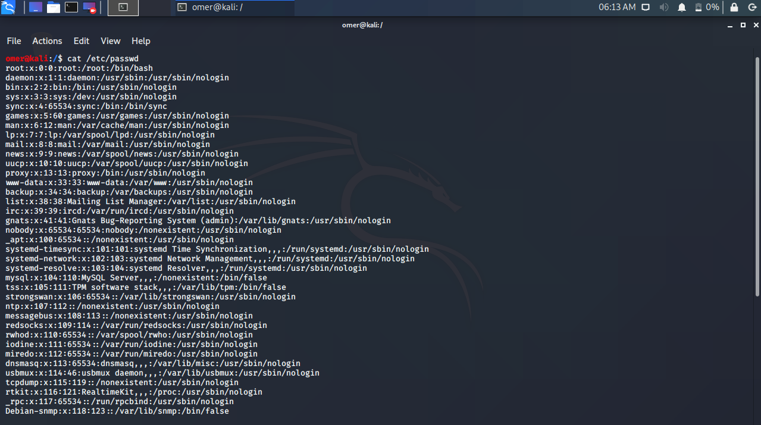Click the systemd-network line
The width and height of the screenshot is (761, 425).
(210, 258)
